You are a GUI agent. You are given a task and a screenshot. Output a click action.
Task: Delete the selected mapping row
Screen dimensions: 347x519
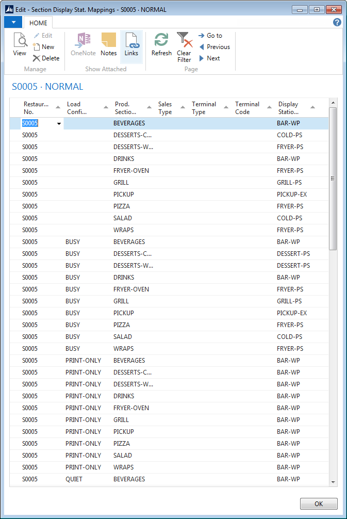(46, 58)
